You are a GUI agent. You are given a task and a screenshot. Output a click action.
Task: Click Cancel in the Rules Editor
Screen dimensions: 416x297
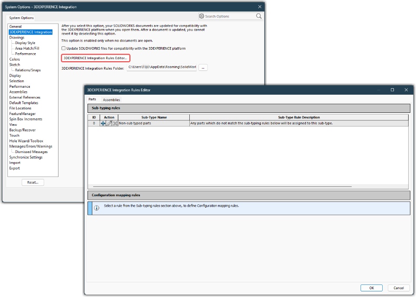coord(399,288)
